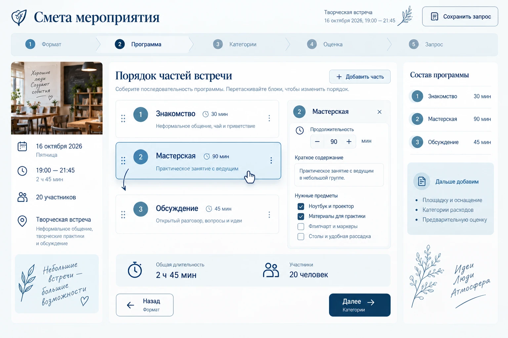Click the number 3 badge of Обсуждение block
This screenshot has width=508, height=338.
point(141,209)
